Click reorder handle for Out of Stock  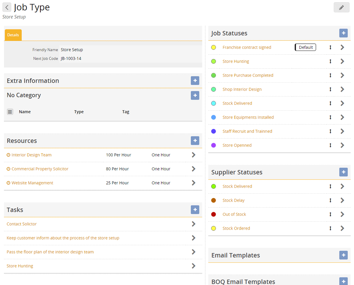[330, 214]
